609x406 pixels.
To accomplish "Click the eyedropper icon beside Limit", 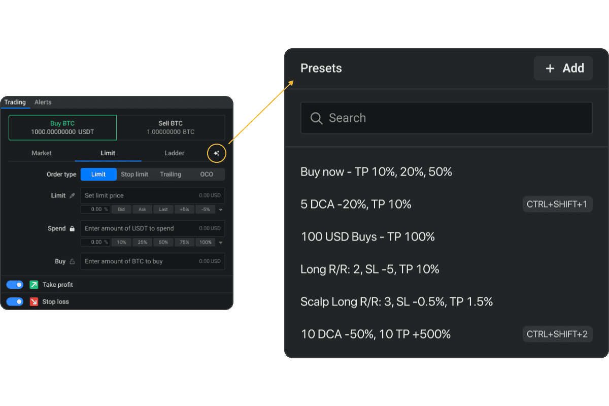I will pyautogui.click(x=72, y=195).
